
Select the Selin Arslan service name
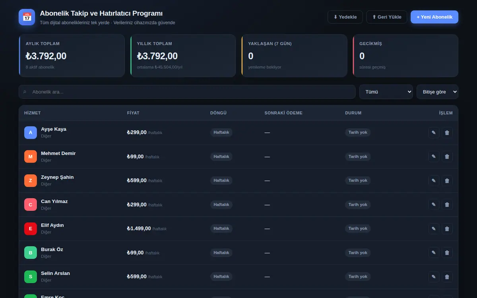[x=55, y=273]
